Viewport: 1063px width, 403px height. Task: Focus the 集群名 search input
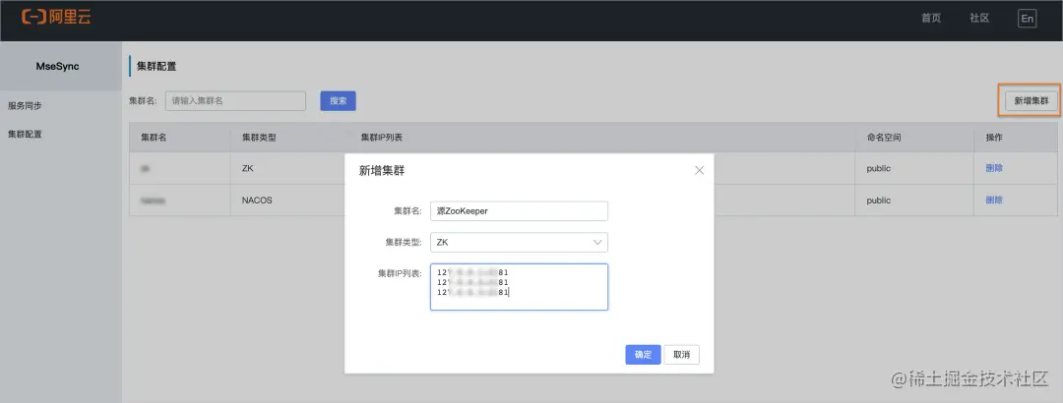click(x=236, y=101)
